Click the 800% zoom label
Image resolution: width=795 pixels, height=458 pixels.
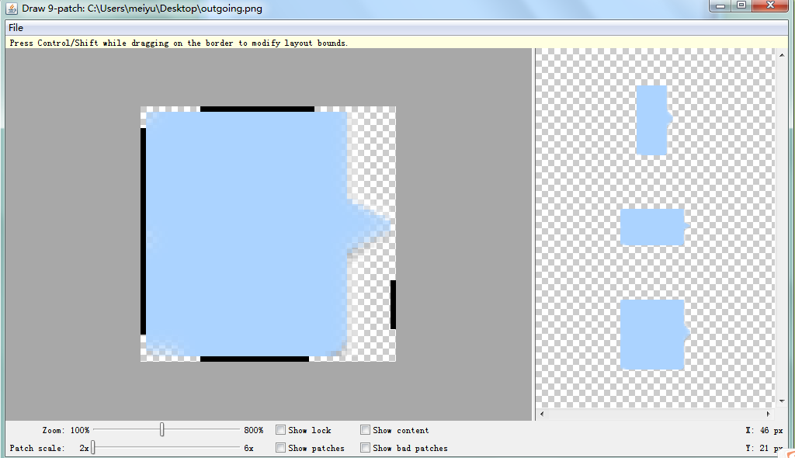coord(254,430)
